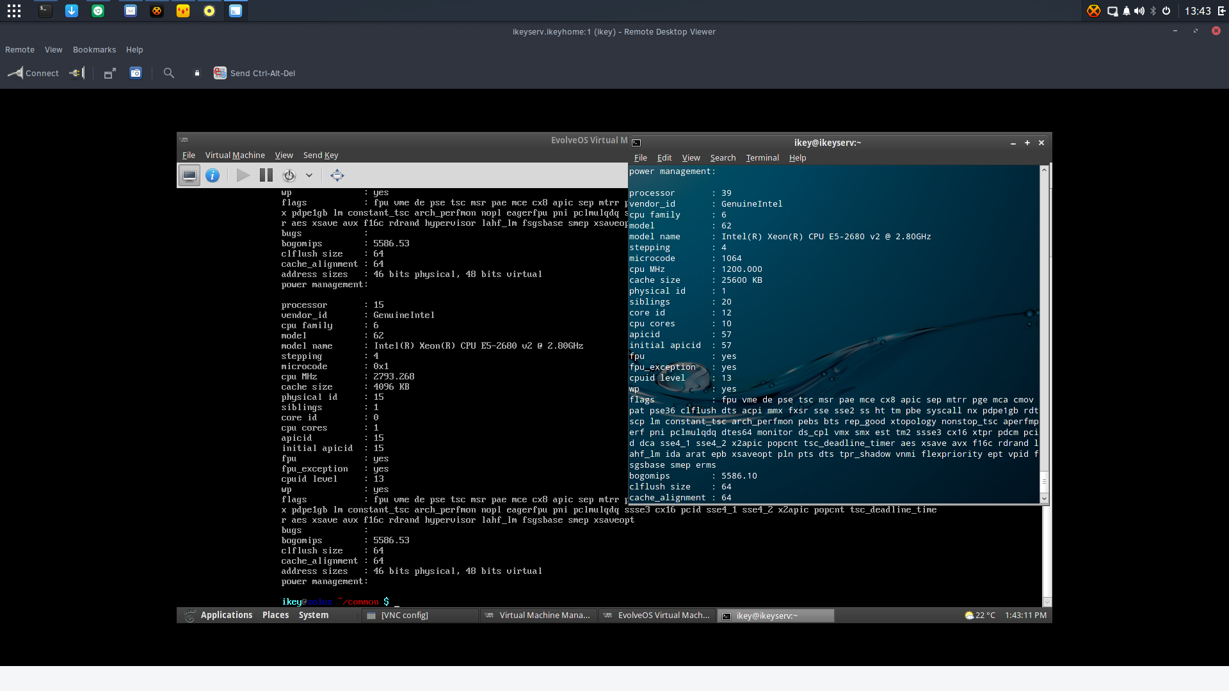The height and width of the screenshot is (691, 1229).
Task: Maximize the ikey@ikeyserv terminal window
Action: coord(1027,143)
